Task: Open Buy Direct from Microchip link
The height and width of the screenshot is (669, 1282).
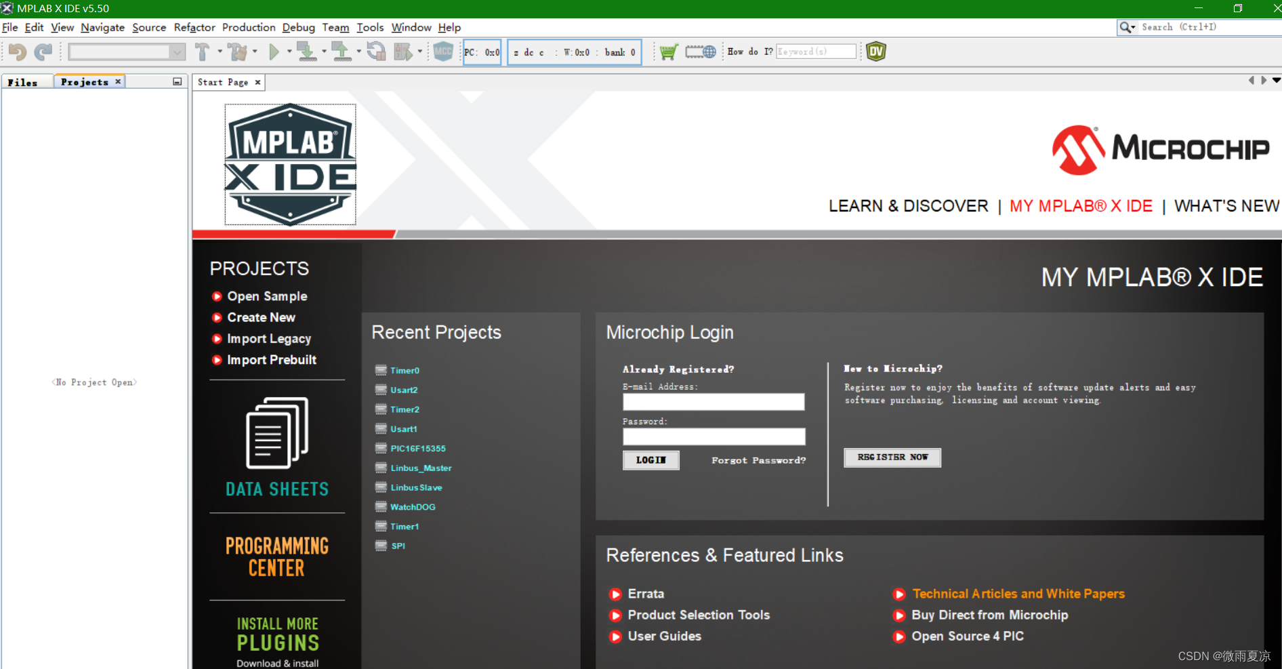Action: [990, 615]
